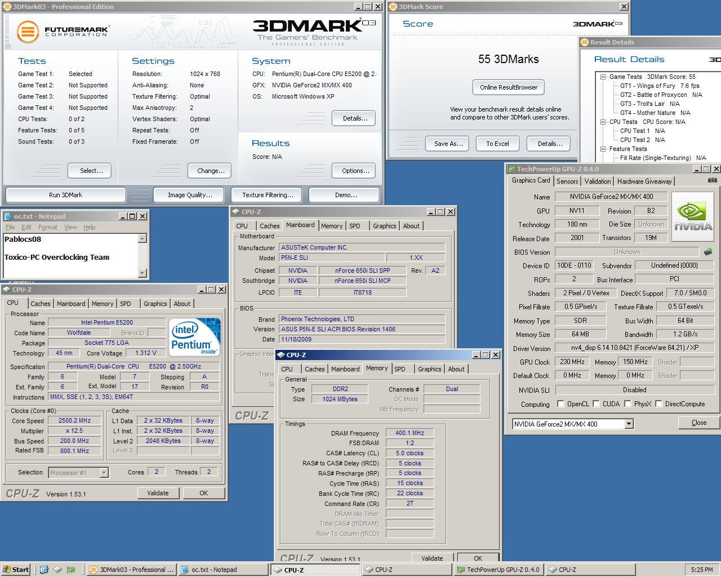The image size is (721, 577).
Task: Click the Mainboard model P5N-E SLI field
Action: tap(332, 258)
